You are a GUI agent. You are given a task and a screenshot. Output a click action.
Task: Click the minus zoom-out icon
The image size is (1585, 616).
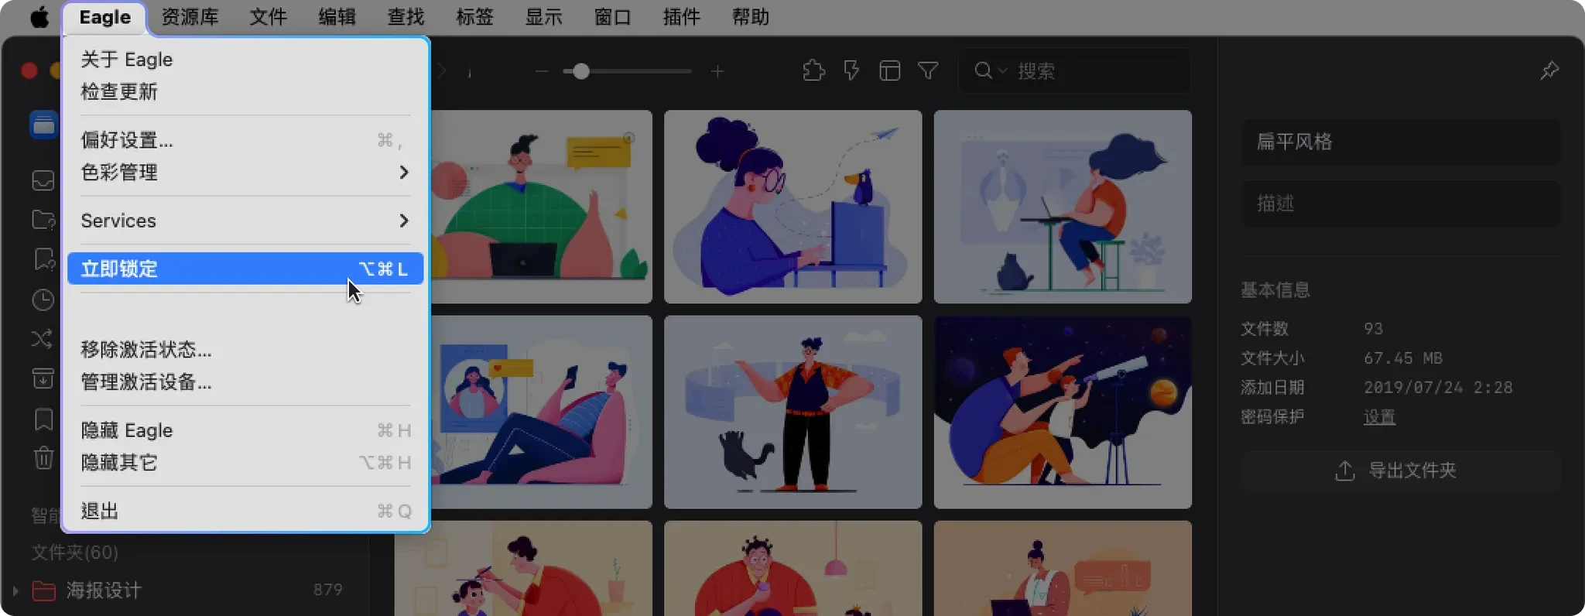click(542, 72)
